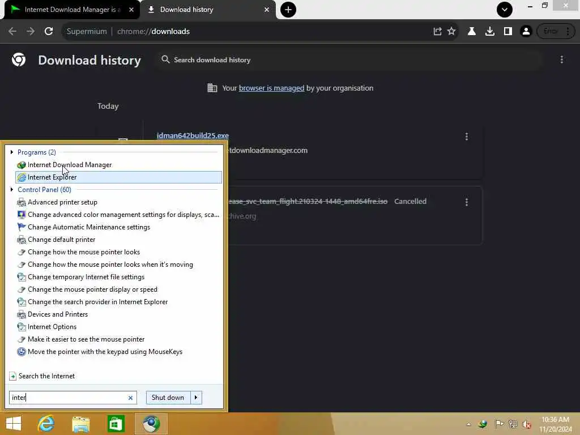Open the browser is managed link

[271, 88]
